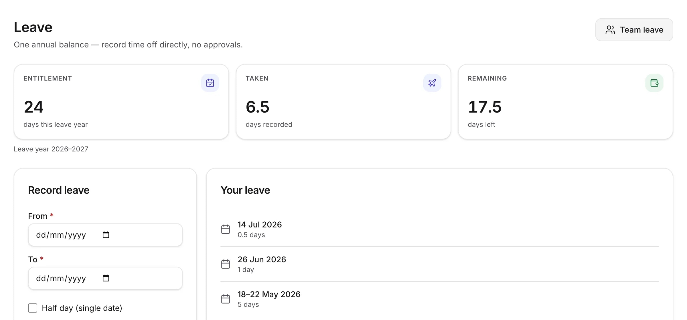687x320 pixels.
Task: Click the Leave year 2026–2027 text
Action: pyautogui.click(x=51, y=149)
